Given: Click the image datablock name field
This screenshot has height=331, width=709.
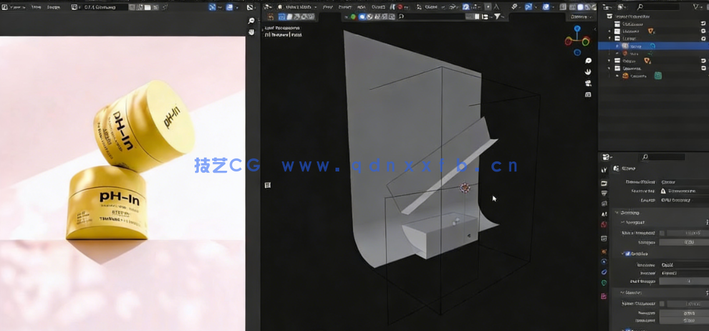Looking at the screenshot, I should click(104, 7).
